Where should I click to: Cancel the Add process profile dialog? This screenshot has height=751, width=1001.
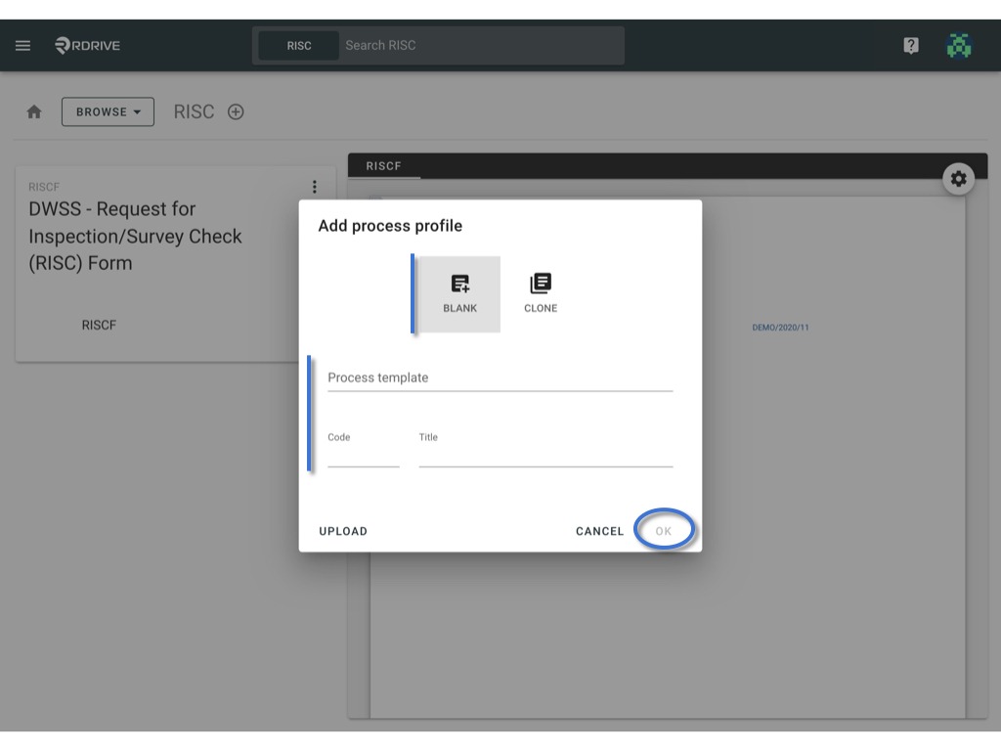599,531
